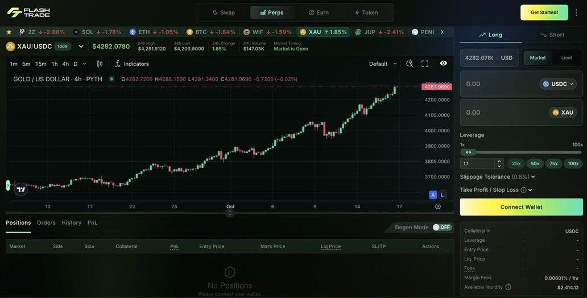Open the candlestick chart type selector
This screenshot has height=298, width=587.
pyautogui.click(x=100, y=64)
